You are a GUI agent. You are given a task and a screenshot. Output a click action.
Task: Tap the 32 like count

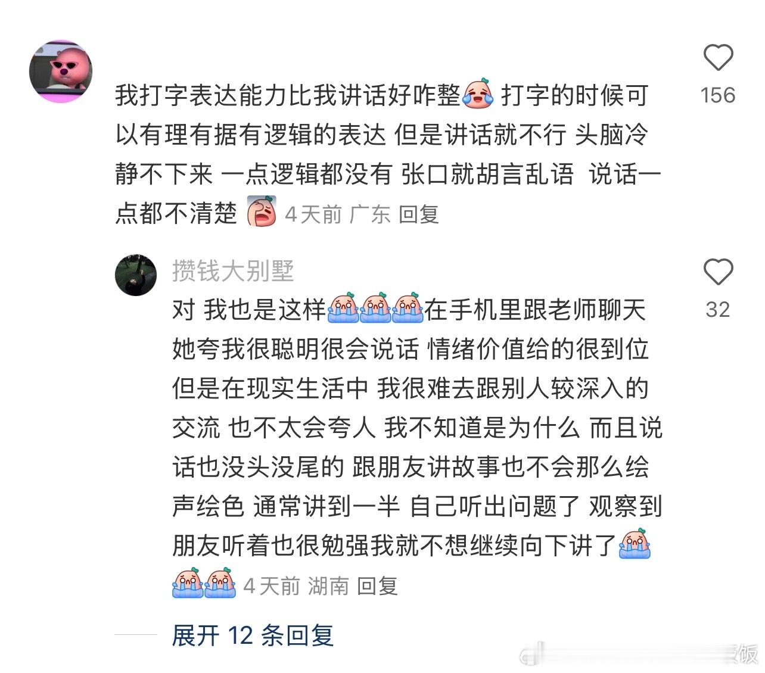[x=718, y=310]
